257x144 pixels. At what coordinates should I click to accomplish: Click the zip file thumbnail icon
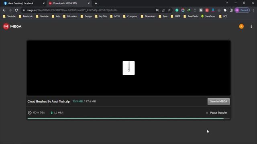(128, 68)
